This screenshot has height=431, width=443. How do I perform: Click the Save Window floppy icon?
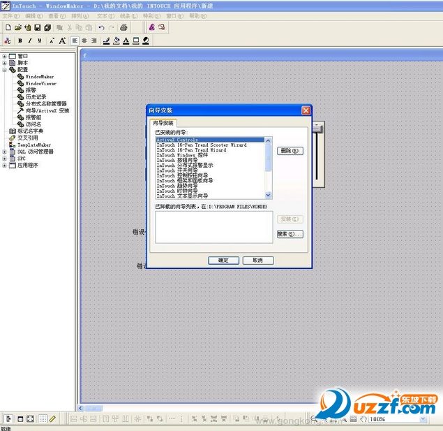pos(37,27)
